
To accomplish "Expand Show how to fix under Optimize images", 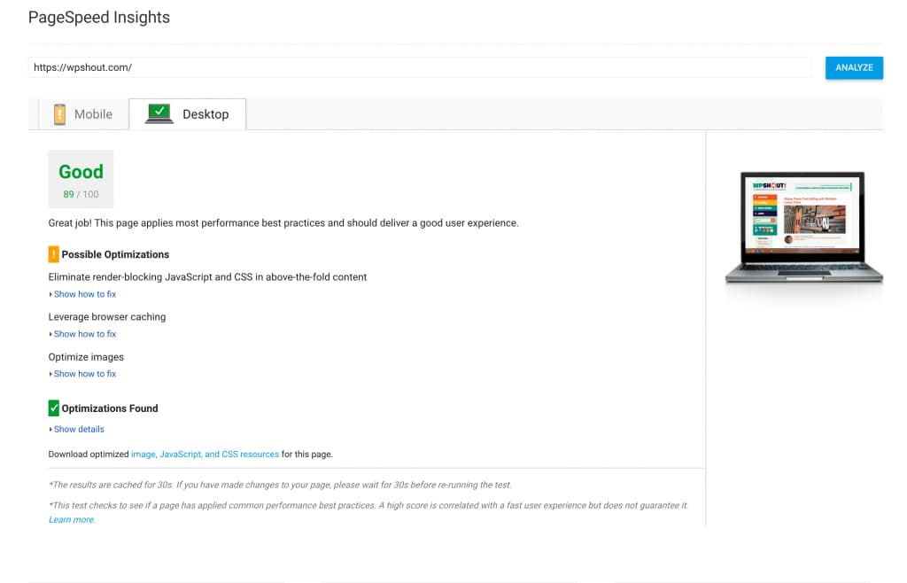I will pos(85,373).
